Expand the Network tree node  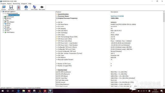click(3, 29)
